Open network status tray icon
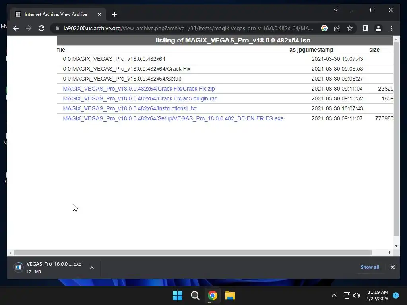Image resolution: width=407 pixels, height=305 pixels. [347, 295]
